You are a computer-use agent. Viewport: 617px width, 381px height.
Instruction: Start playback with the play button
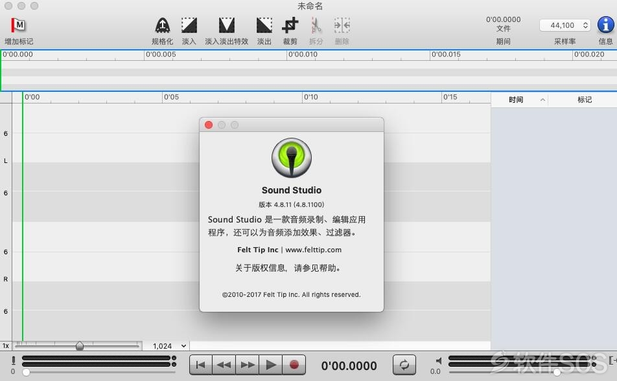pyautogui.click(x=271, y=365)
